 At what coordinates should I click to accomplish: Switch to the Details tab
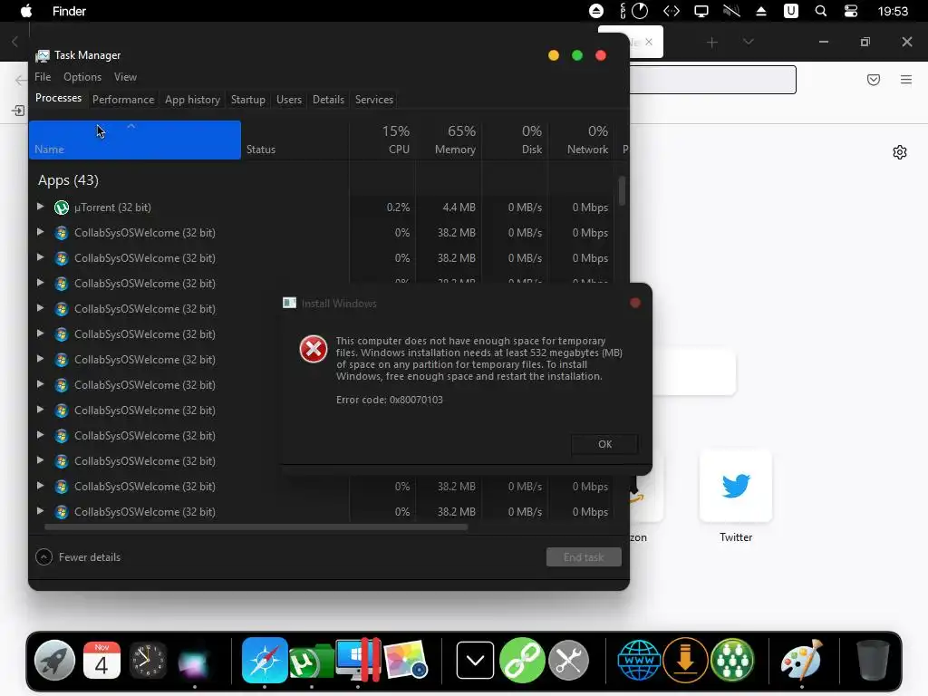pyautogui.click(x=328, y=100)
